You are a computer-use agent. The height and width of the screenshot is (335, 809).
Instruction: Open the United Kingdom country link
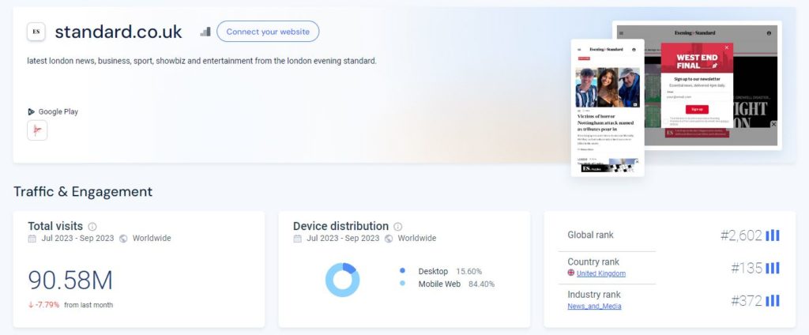click(601, 273)
